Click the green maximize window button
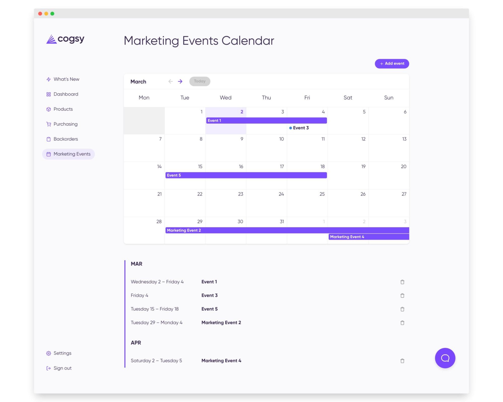 click(x=52, y=14)
